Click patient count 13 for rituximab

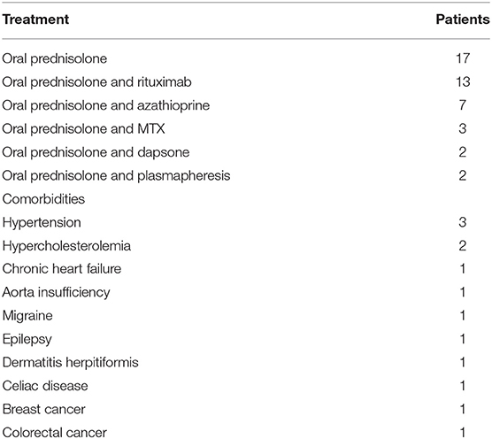tap(463, 82)
